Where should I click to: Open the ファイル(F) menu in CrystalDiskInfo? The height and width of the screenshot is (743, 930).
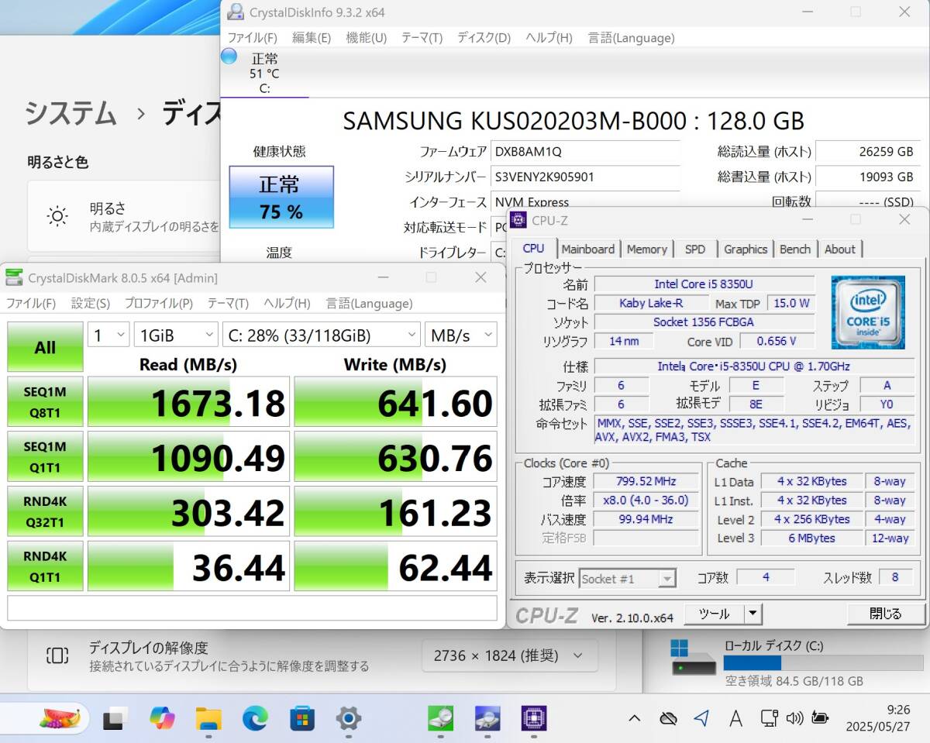pyautogui.click(x=252, y=38)
